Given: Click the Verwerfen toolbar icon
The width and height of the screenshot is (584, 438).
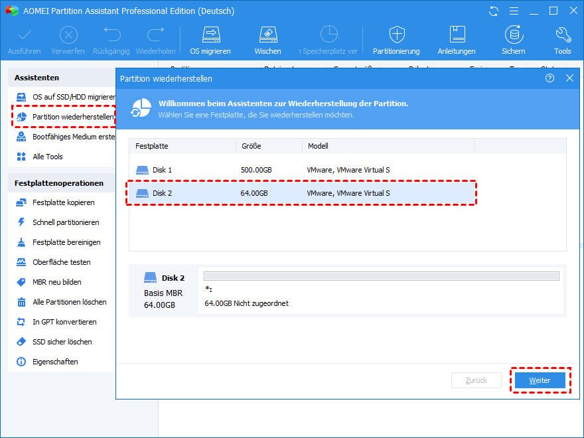Looking at the screenshot, I should (68, 36).
